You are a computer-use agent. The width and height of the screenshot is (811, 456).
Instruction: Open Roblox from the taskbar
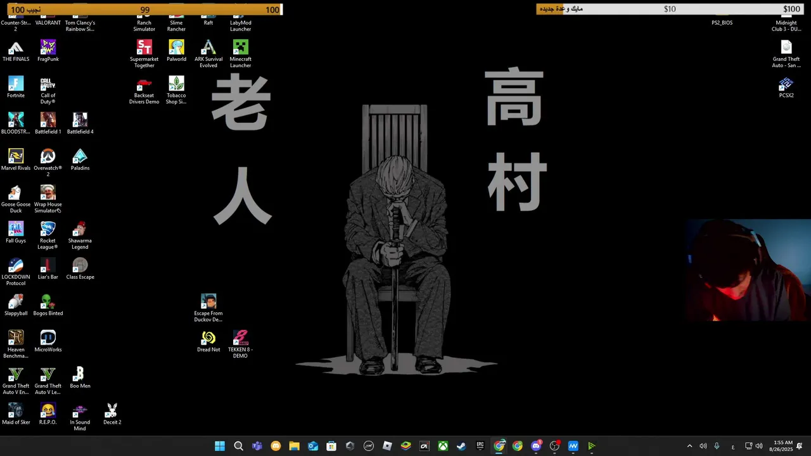click(387, 446)
